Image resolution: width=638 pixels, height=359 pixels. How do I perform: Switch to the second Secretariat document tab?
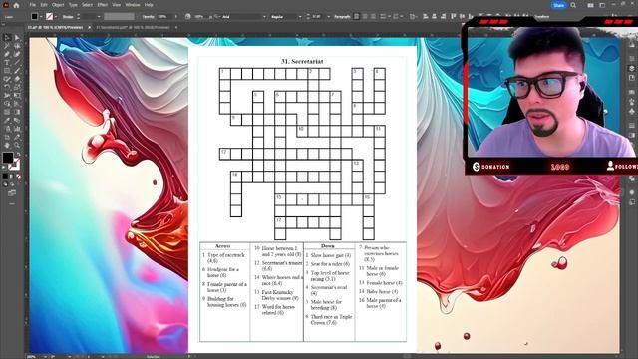coord(133,27)
